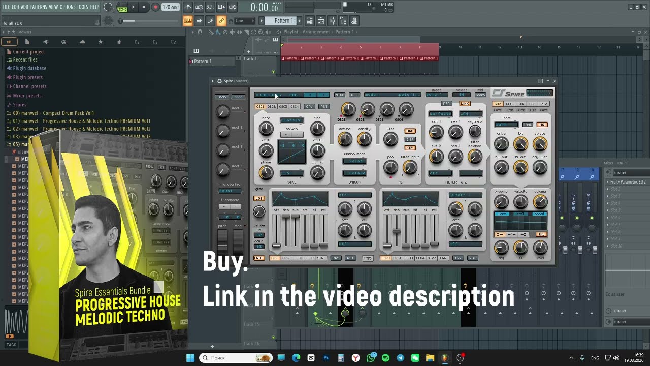Screen dimensions: 650x366
Task: Select the OSC3 tab in Spire
Action: pyautogui.click(x=283, y=107)
